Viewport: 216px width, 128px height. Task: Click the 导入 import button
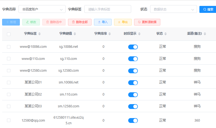[103, 22]
